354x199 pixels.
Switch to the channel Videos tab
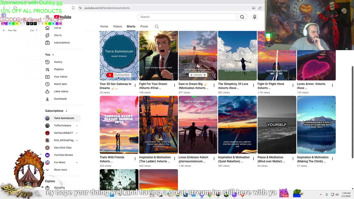(x=117, y=27)
